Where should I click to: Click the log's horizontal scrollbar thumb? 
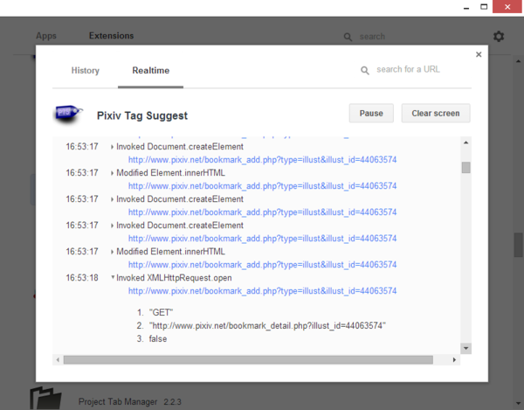(x=248, y=360)
